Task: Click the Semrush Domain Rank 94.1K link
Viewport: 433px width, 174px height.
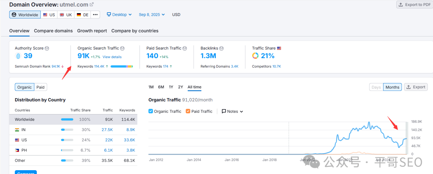Action: tap(56, 66)
